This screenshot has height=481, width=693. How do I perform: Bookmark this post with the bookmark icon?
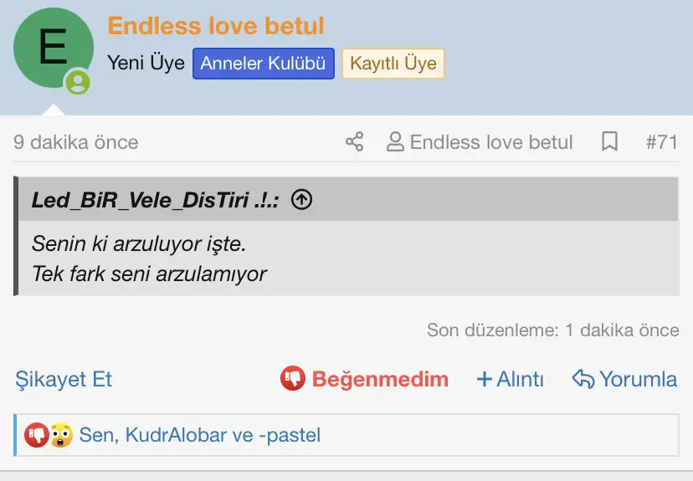coord(609,141)
